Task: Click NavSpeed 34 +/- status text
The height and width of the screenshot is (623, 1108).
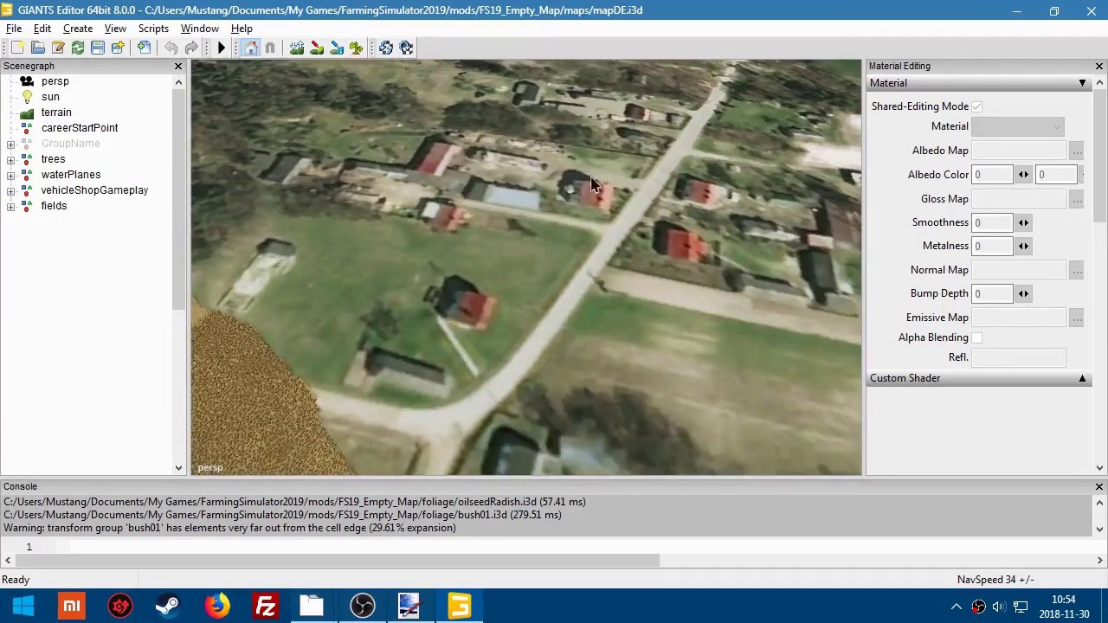Action: pos(995,580)
